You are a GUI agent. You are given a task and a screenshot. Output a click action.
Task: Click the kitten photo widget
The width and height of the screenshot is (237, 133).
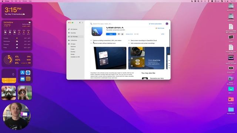pyautogui.click(x=25, y=93)
